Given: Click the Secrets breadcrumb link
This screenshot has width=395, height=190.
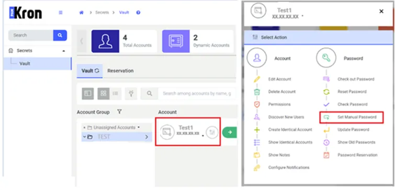Looking at the screenshot, I should click(102, 13).
